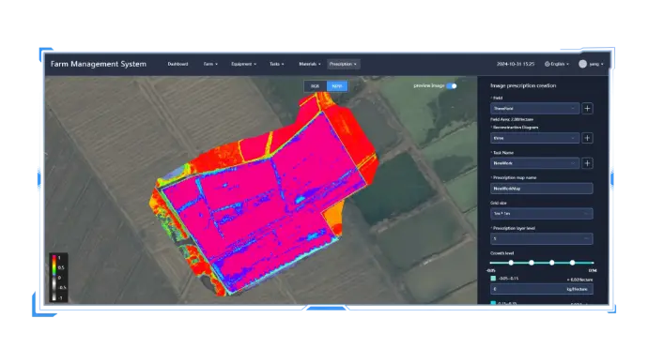This screenshot has height=364, width=648.
Task: Open the Farm menu
Action: coord(210,64)
